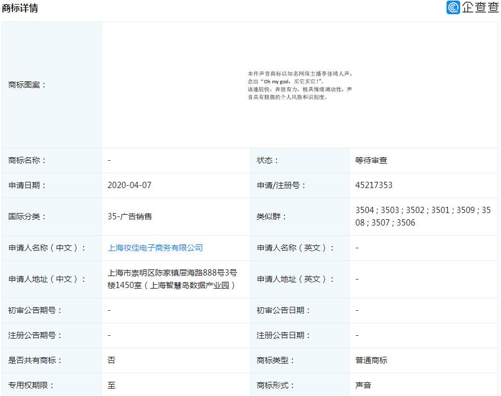Click the 初审公告日期 field label
The height and width of the screenshot is (396, 501).
tap(284, 310)
